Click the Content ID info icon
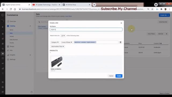172x97 pixels. click(x=161, y=43)
